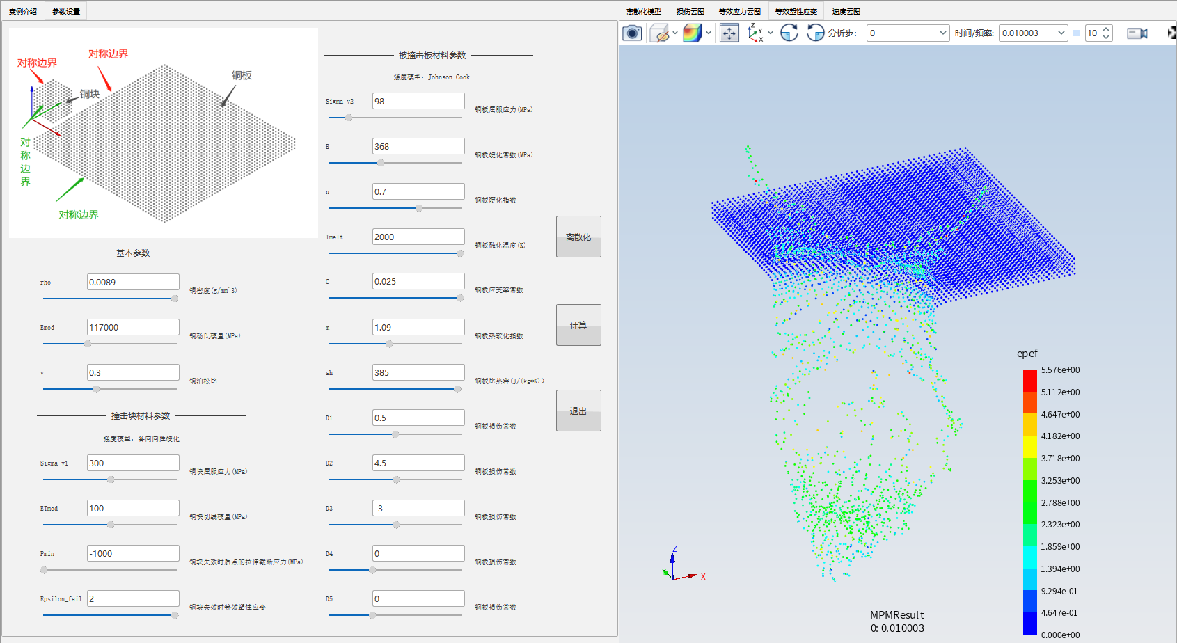Screen dimensions: 1177x643
Task: Click the Sigma_y2 field showing 98
Action: click(418, 101)
